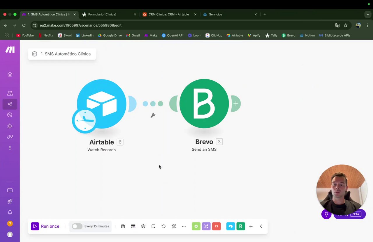Open the three-dot More menu in sidebar
The width and height of the screenshot is (373, 242).
tap(10, 148)
